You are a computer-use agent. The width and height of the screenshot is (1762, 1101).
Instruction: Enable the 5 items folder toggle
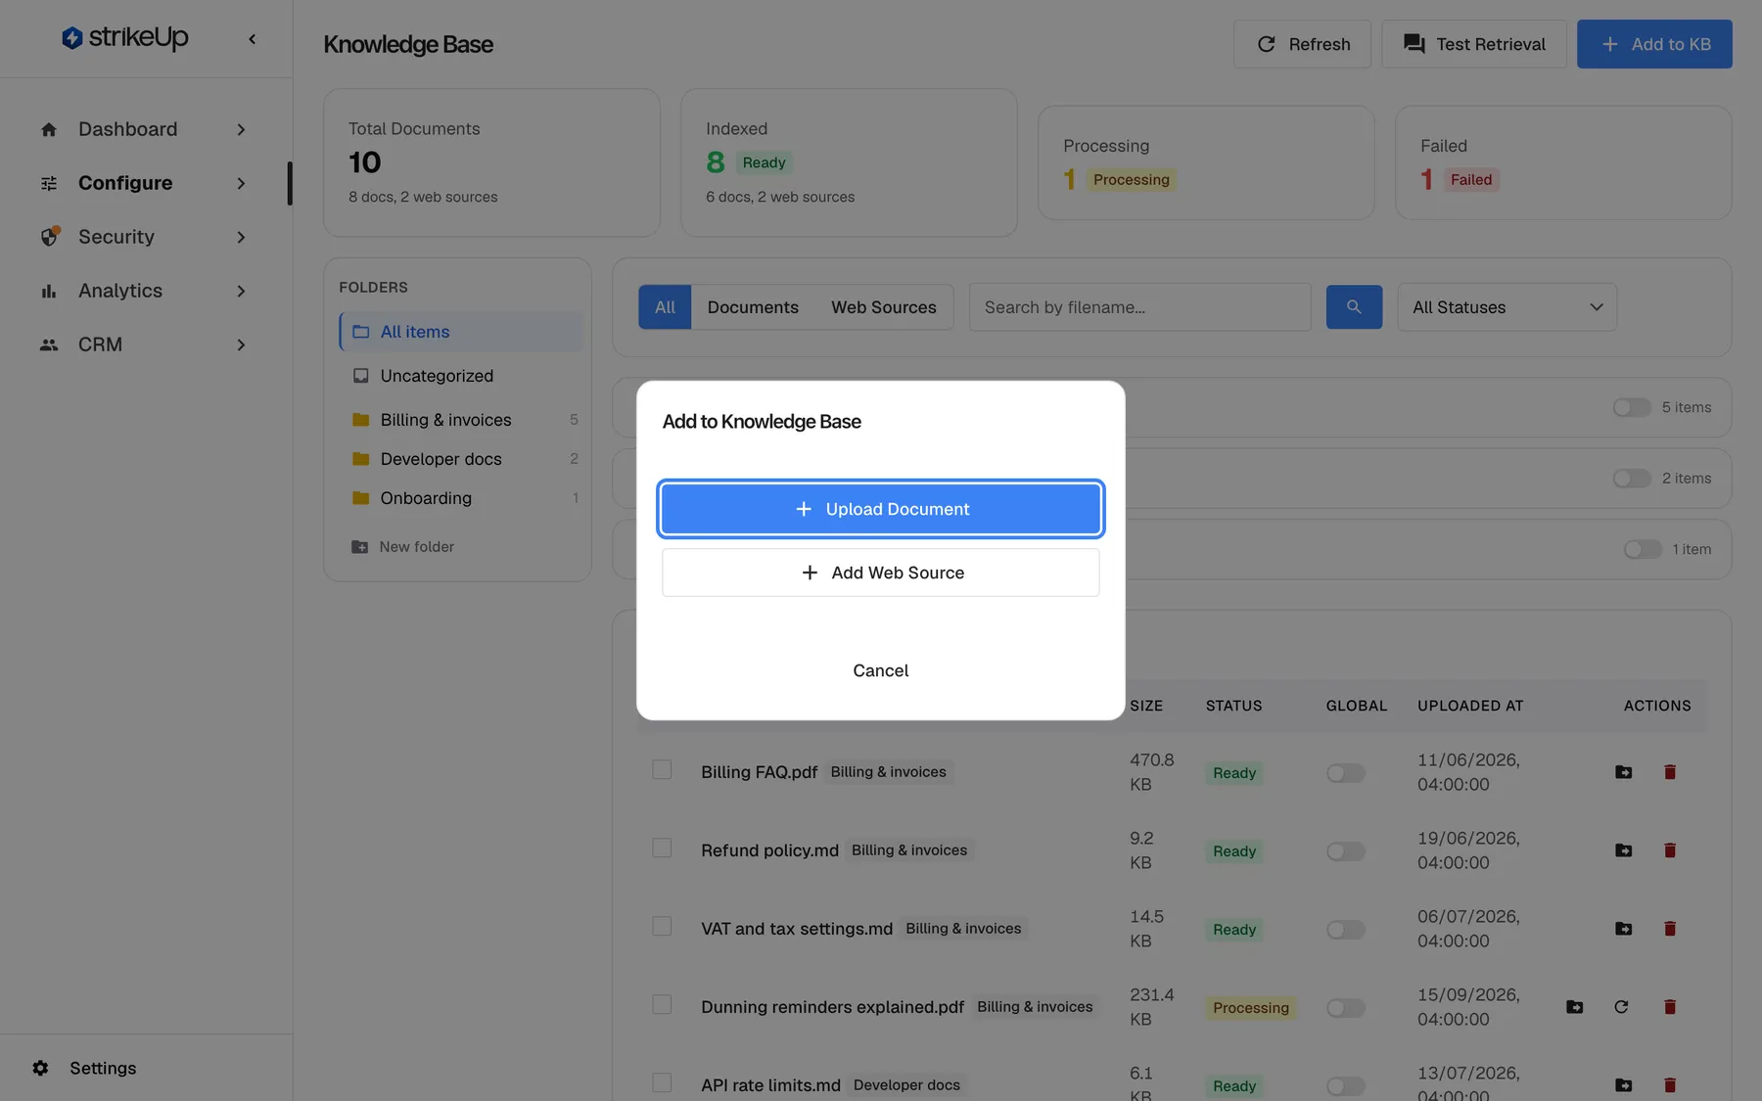coord(1632,407)
